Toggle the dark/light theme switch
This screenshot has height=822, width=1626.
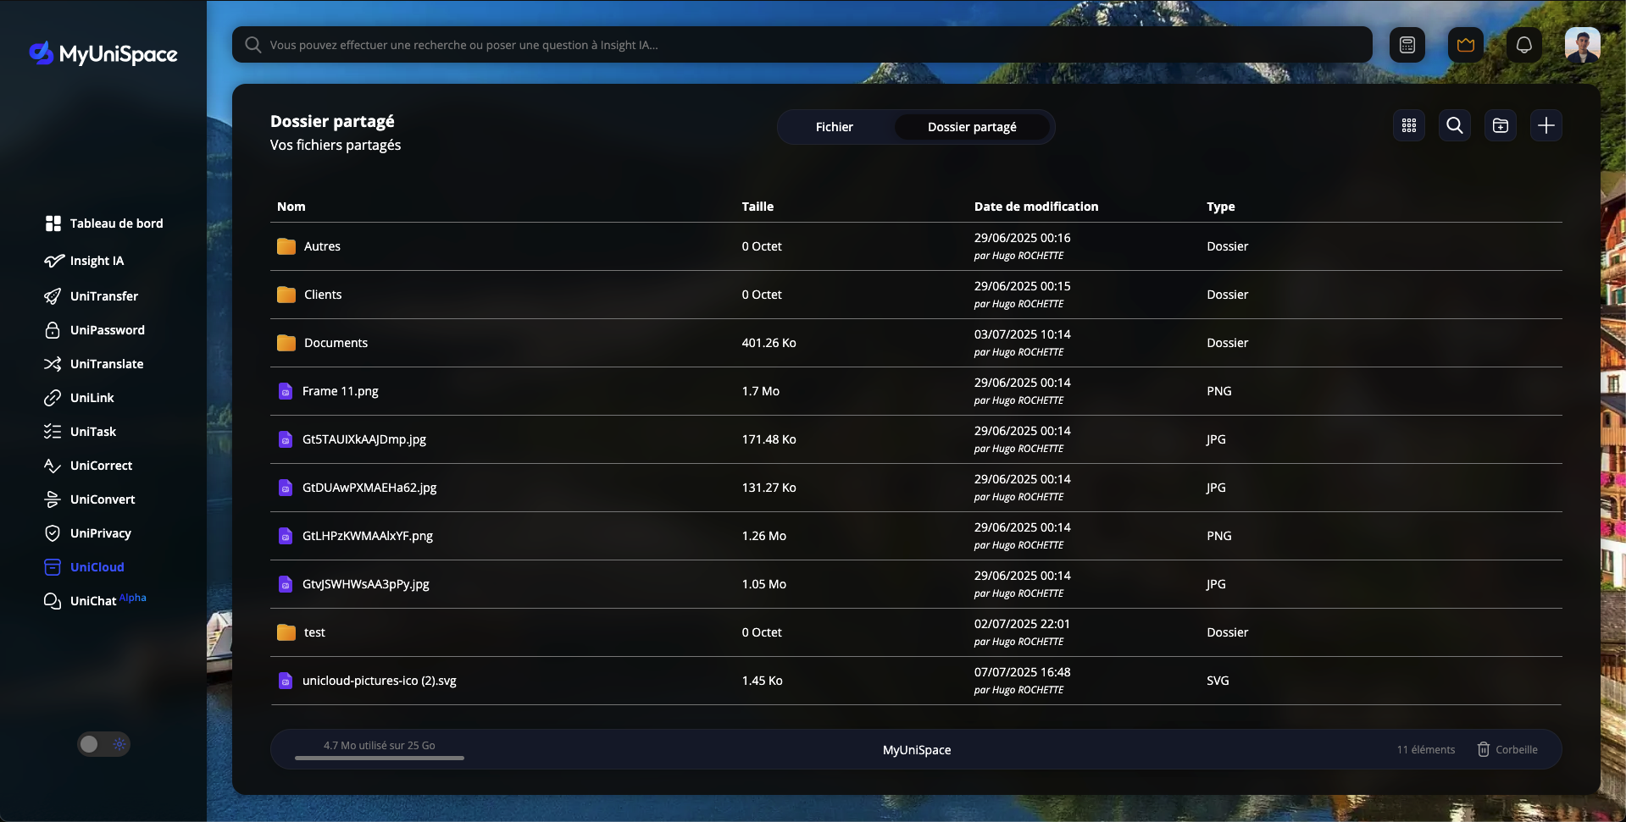[x=103, y=744]
